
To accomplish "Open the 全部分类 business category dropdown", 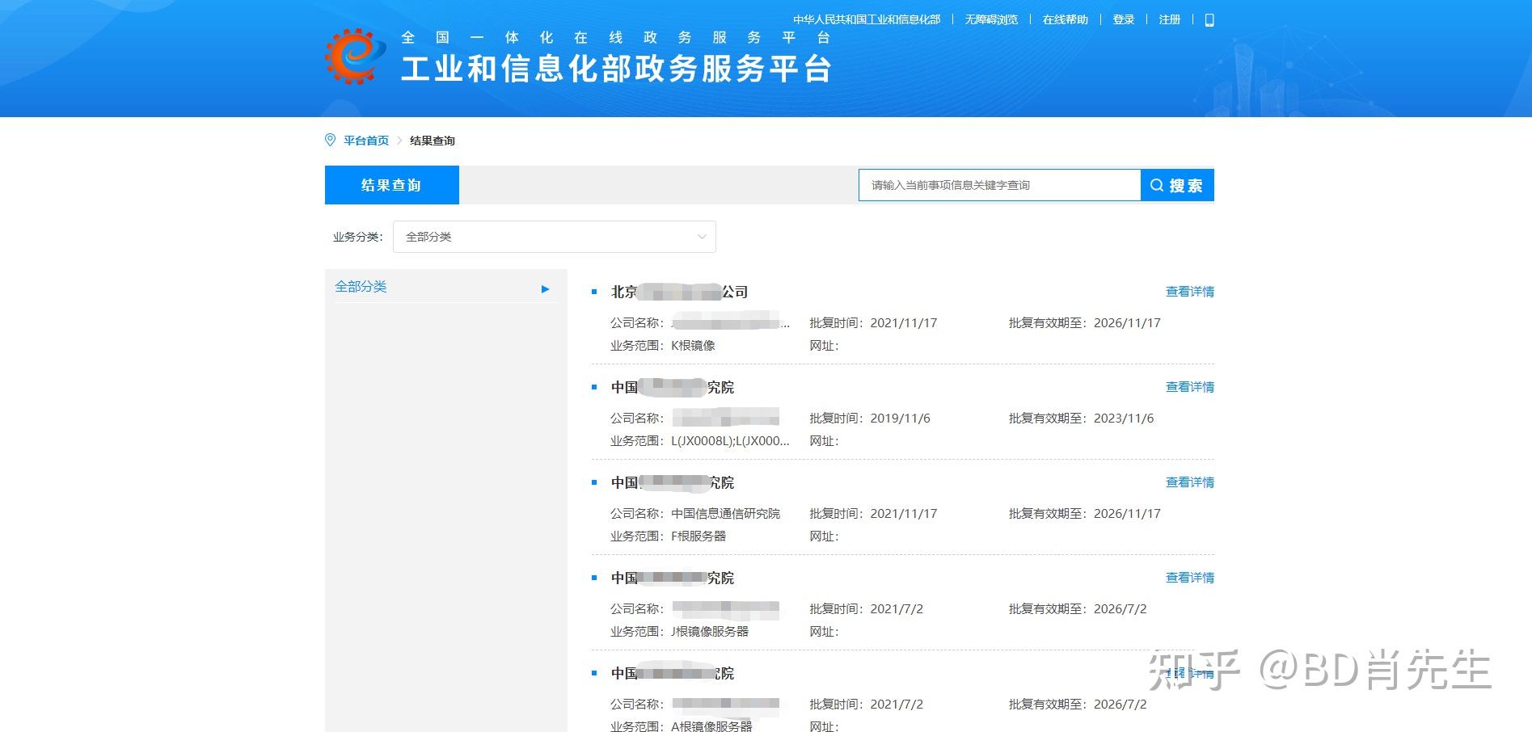I will click(x=554, y=236).
